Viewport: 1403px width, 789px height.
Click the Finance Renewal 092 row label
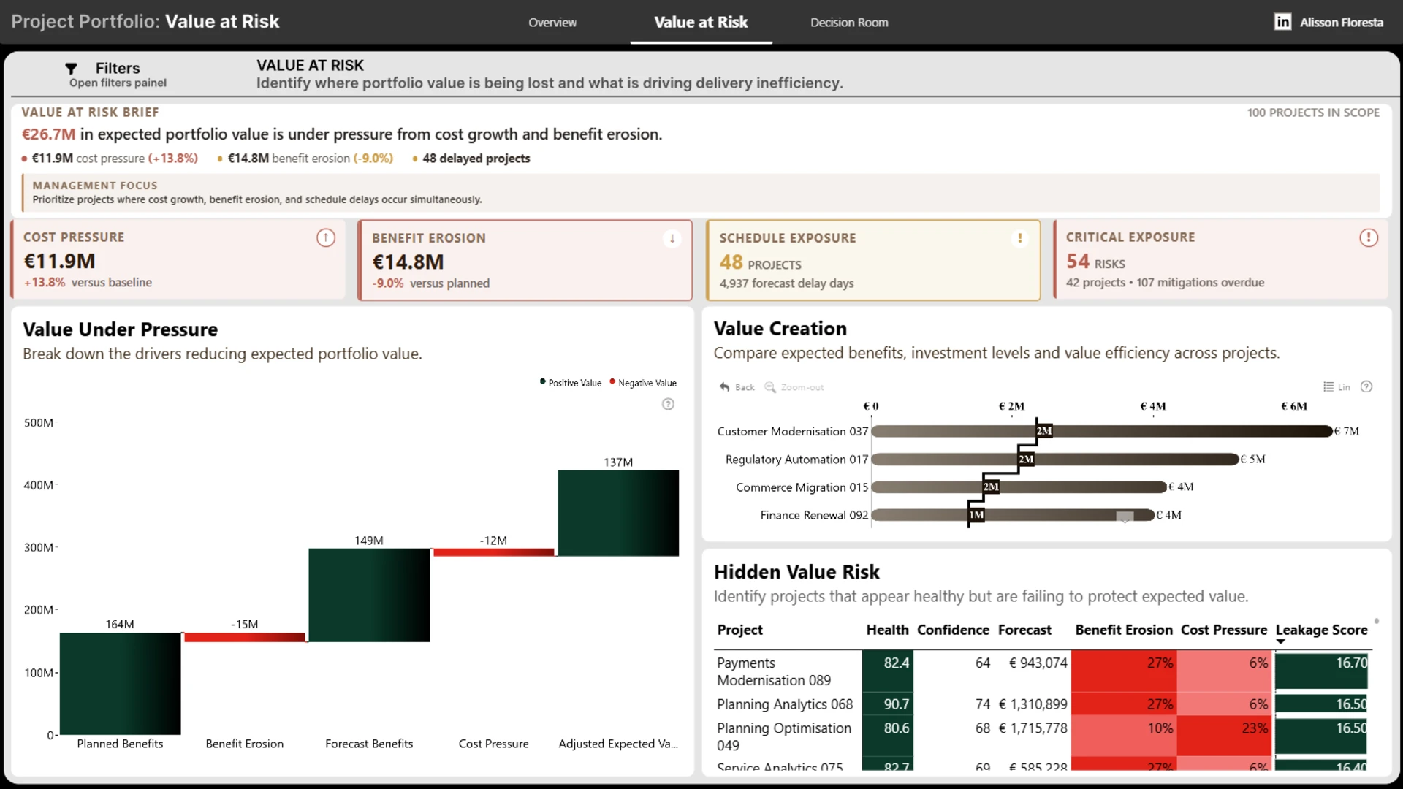pos(814,515)
